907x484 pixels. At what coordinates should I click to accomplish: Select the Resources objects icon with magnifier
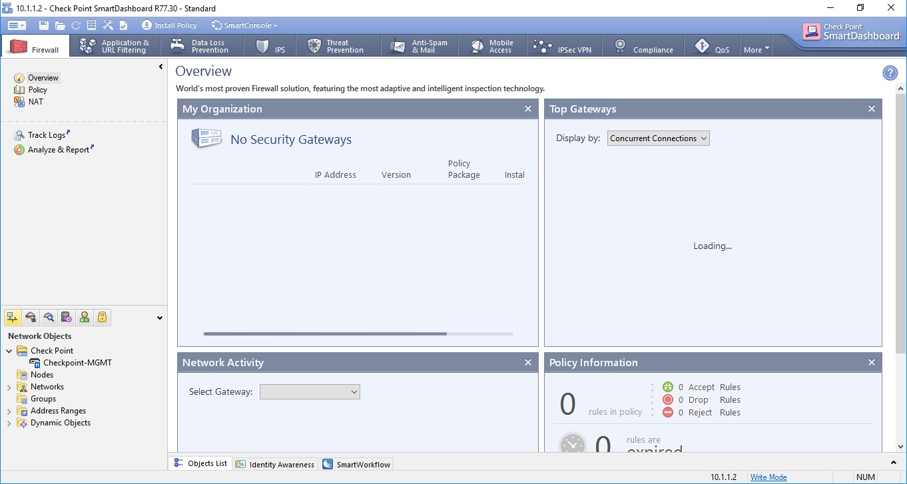point(49,318)
